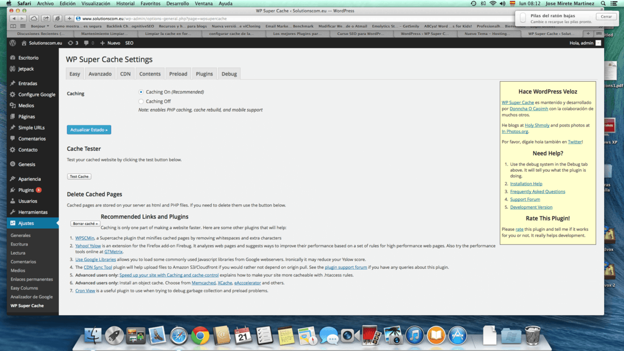Click Safari's forward arrow button
The width and height of the screenshot is (624, 351).
coord(22,18)
